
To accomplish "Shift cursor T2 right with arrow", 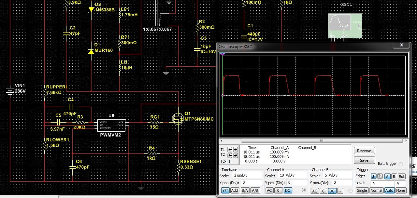I will pos(235,155).
